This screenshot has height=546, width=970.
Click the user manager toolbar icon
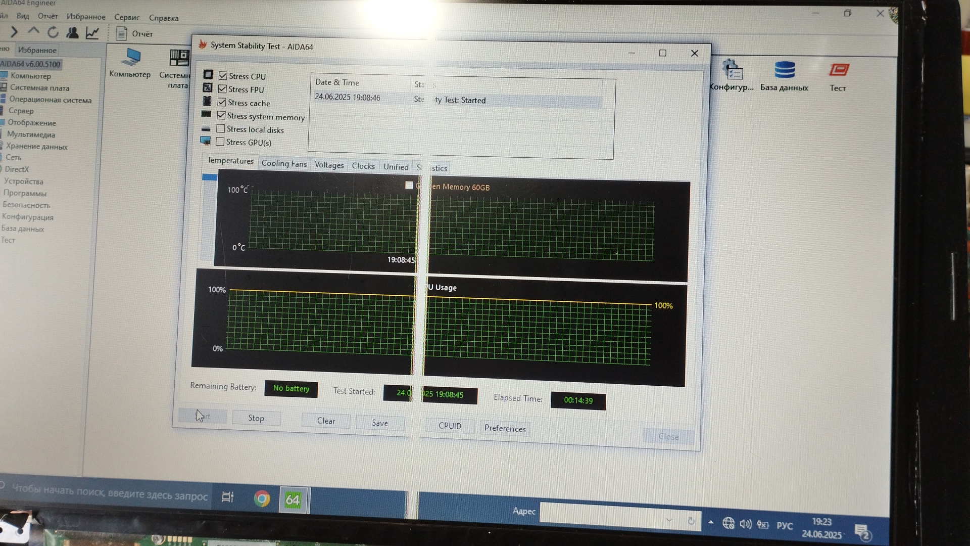point(73,33)
